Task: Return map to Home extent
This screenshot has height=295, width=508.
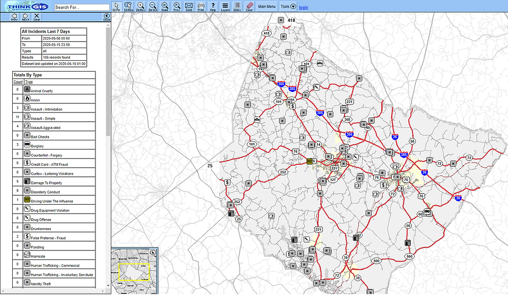Action: [x=165, y=7]
